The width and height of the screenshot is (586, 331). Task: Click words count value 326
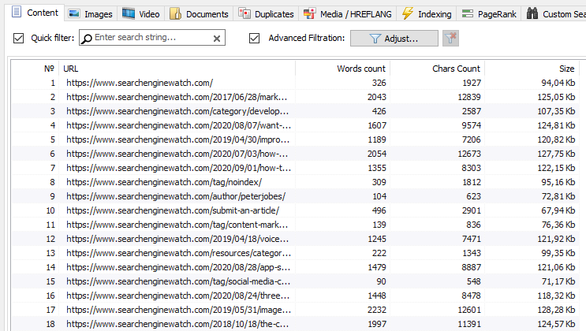pos(379,83)
